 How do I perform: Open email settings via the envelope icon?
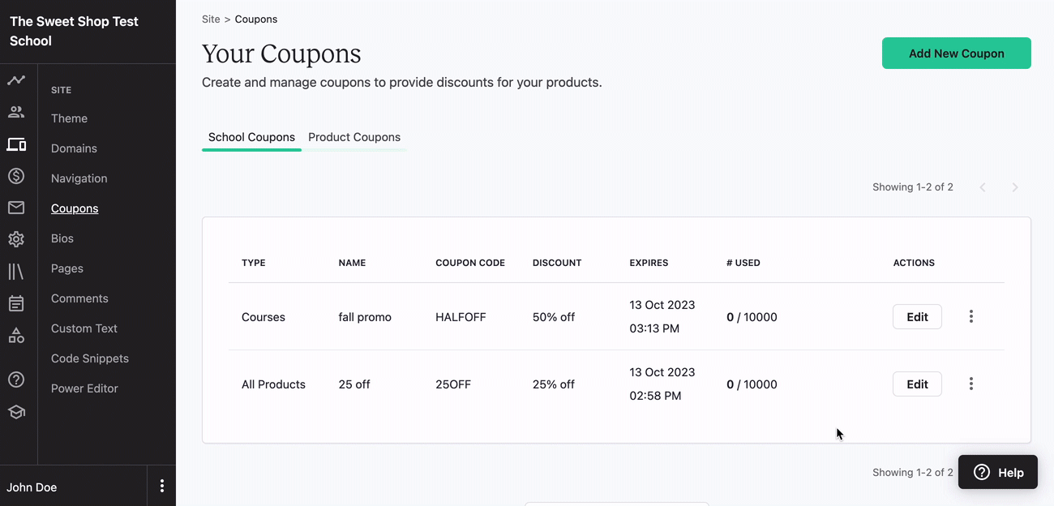(x=16, y=208)
